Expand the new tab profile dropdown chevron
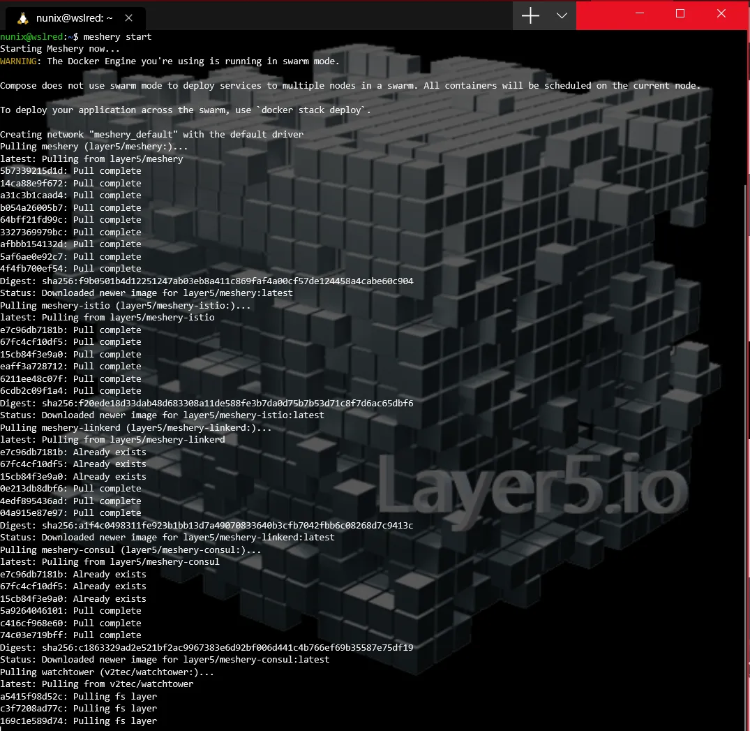The width and height of the screenshot is (750, 731). [x=562, y=16]
